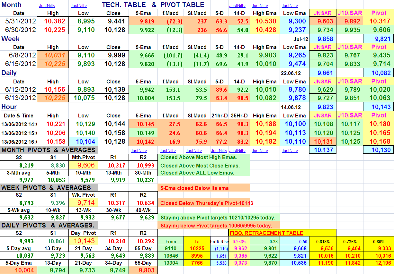Screen dimensions: 394x274
Task: Select JNSAR value 9,603
Action: [x=323, y=21]
